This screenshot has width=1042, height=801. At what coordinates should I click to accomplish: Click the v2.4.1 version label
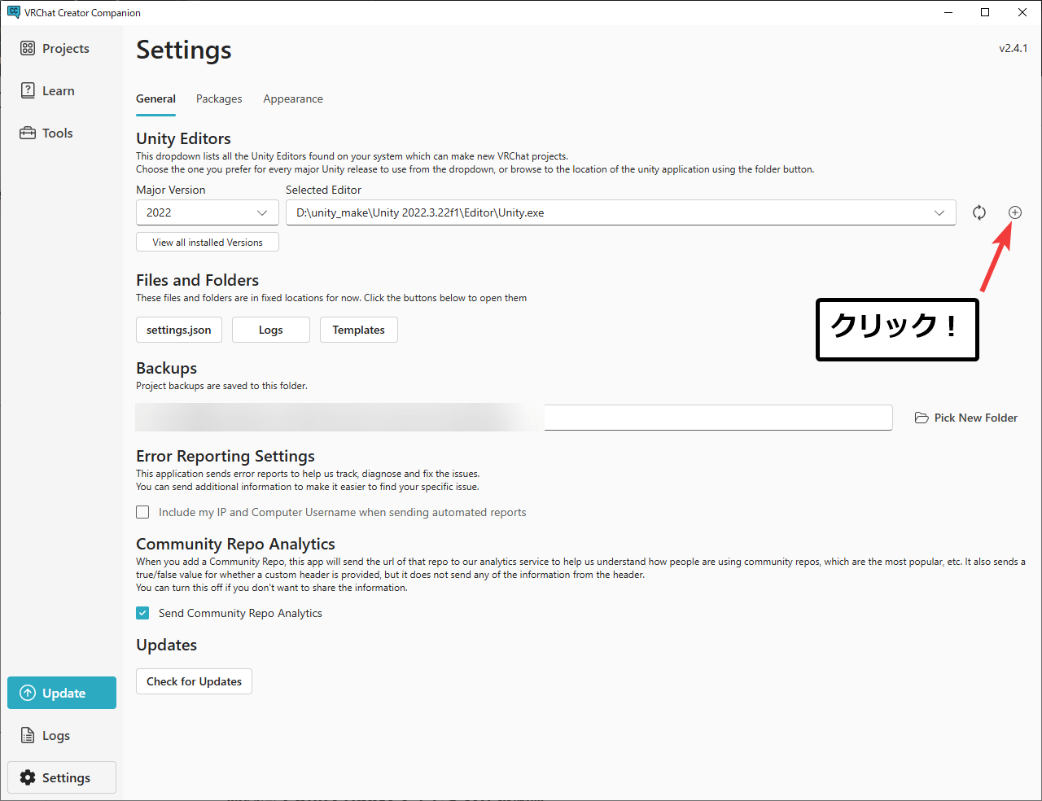coord(1014,48)
